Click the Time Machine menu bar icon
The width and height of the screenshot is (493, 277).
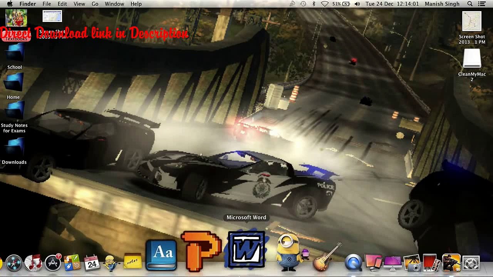click(x=303, y=4)
